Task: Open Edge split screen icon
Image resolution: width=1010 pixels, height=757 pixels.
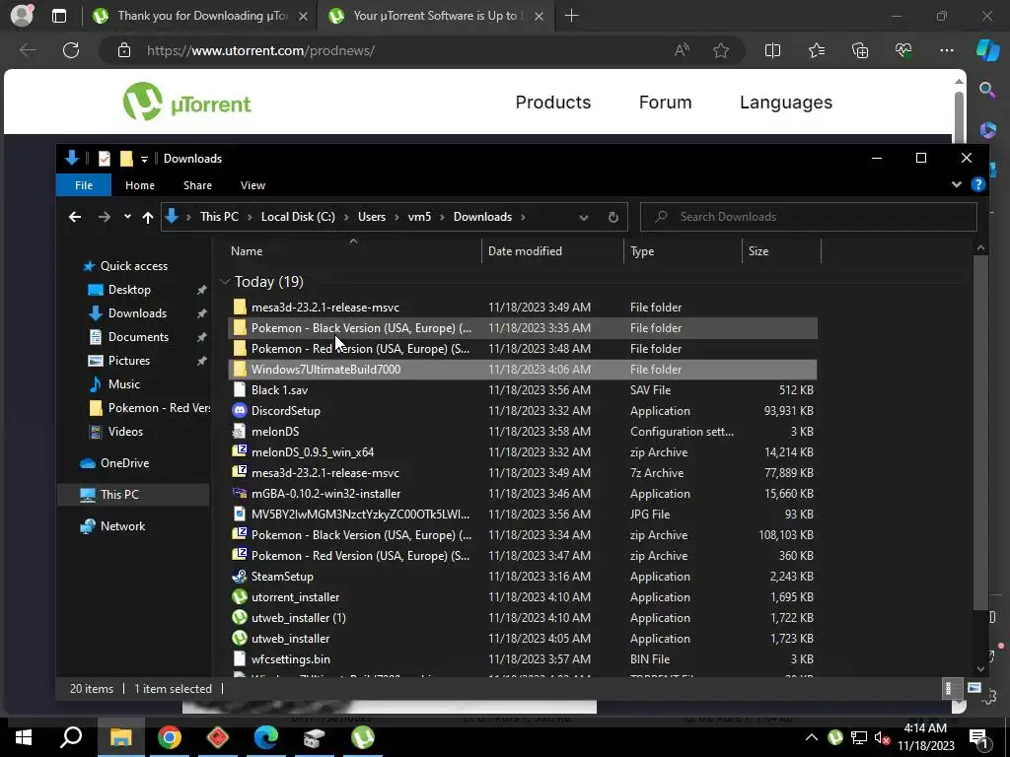Action: (772, 50)
